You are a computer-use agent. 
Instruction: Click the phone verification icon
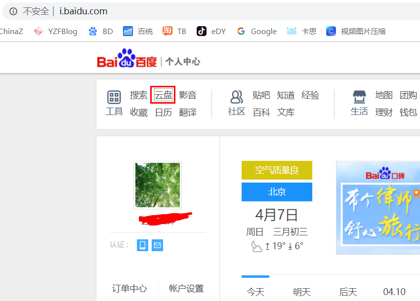(142, 245)
